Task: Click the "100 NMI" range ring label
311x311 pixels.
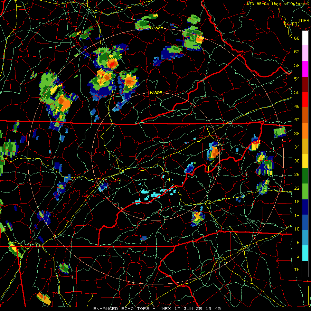Action: pyautogui.click(x=156, y=28)
